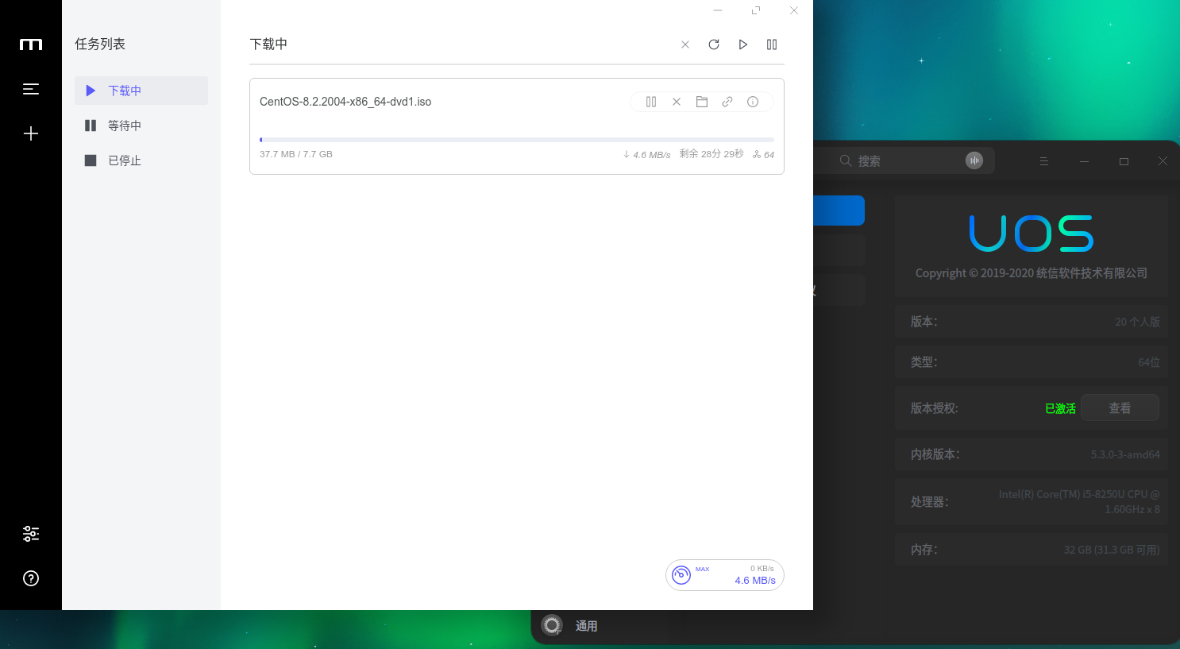Click the connections count 64

(763, 155)
